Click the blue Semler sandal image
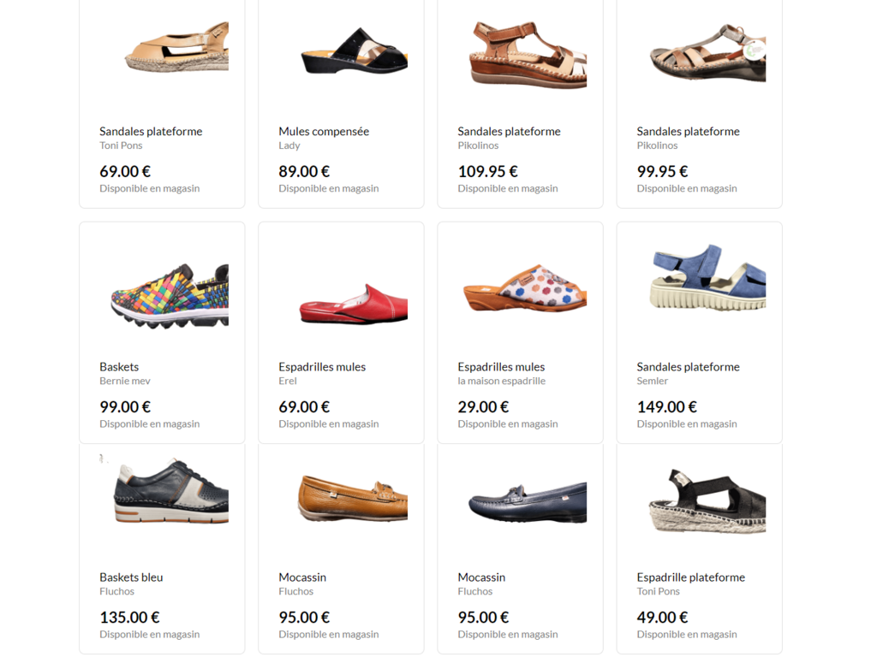877x657 pixels. coord(707,277)
